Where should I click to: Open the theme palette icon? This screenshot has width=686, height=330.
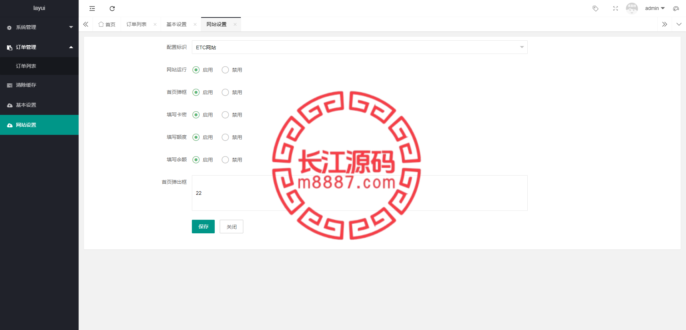coord(676,9)
